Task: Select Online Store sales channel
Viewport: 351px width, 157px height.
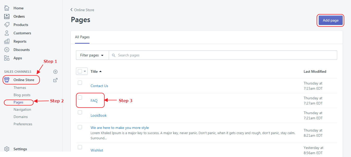Action: [x=24, y=80]
